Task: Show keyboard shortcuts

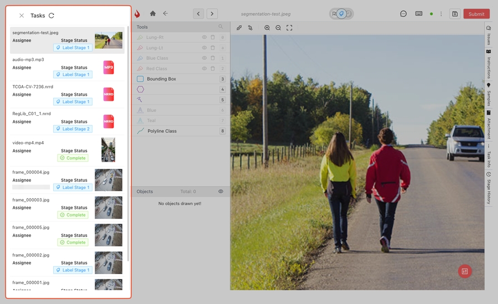Action: pos(419,14)
